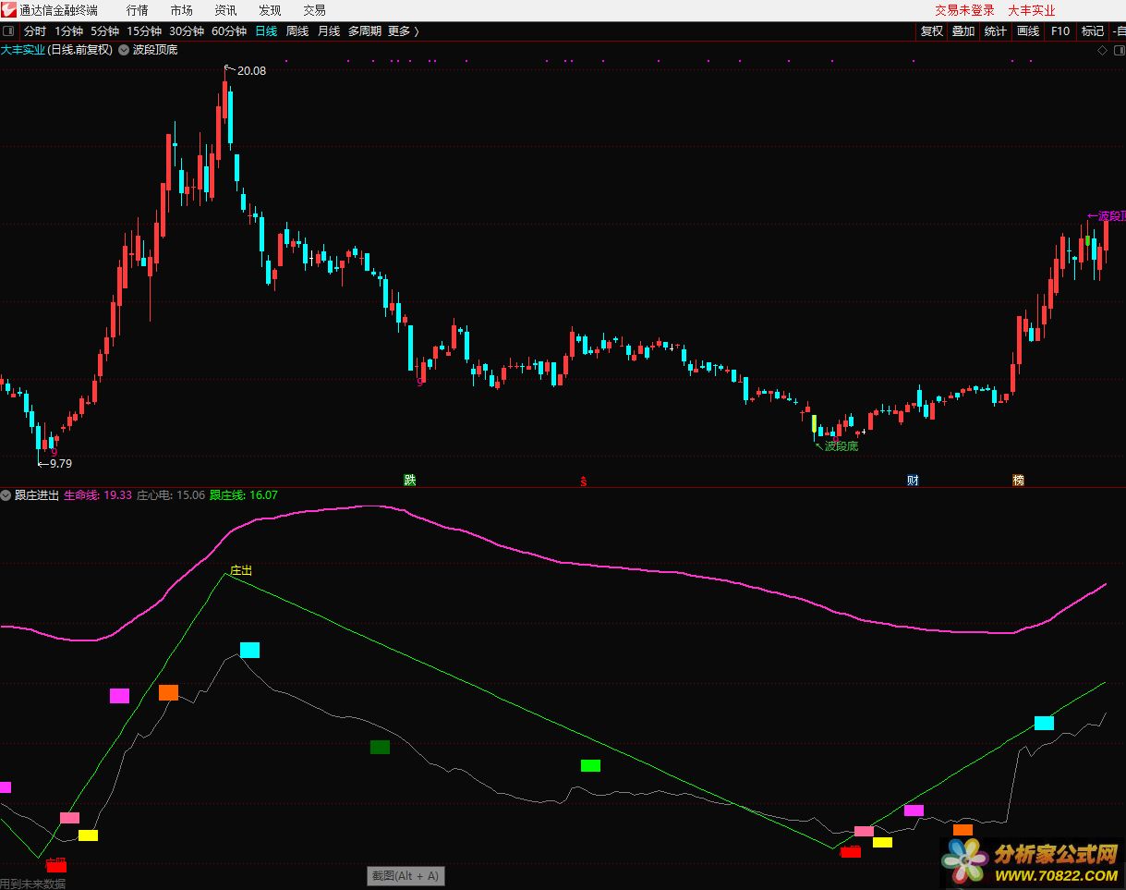Click the 庄心电: 15.06 value
1126x890 pixels.
pyautogui.click(x=171, y=495)
